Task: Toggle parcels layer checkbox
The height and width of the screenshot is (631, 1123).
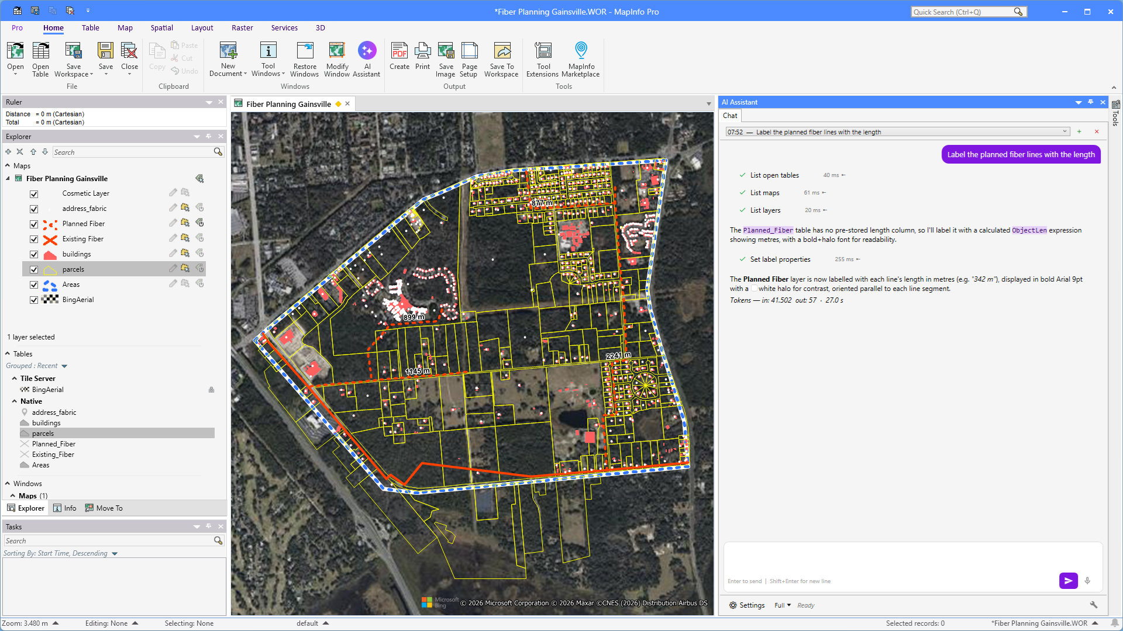Action: [34, 270]
